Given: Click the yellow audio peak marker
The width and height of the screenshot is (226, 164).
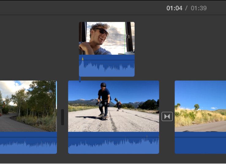Looking at the screenshot, I should 83,58.
